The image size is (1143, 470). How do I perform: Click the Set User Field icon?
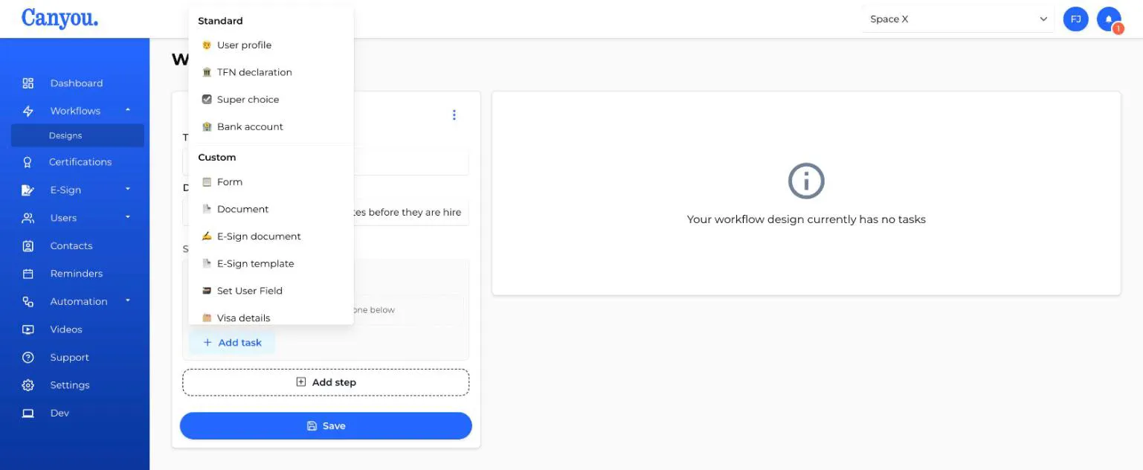207,291
